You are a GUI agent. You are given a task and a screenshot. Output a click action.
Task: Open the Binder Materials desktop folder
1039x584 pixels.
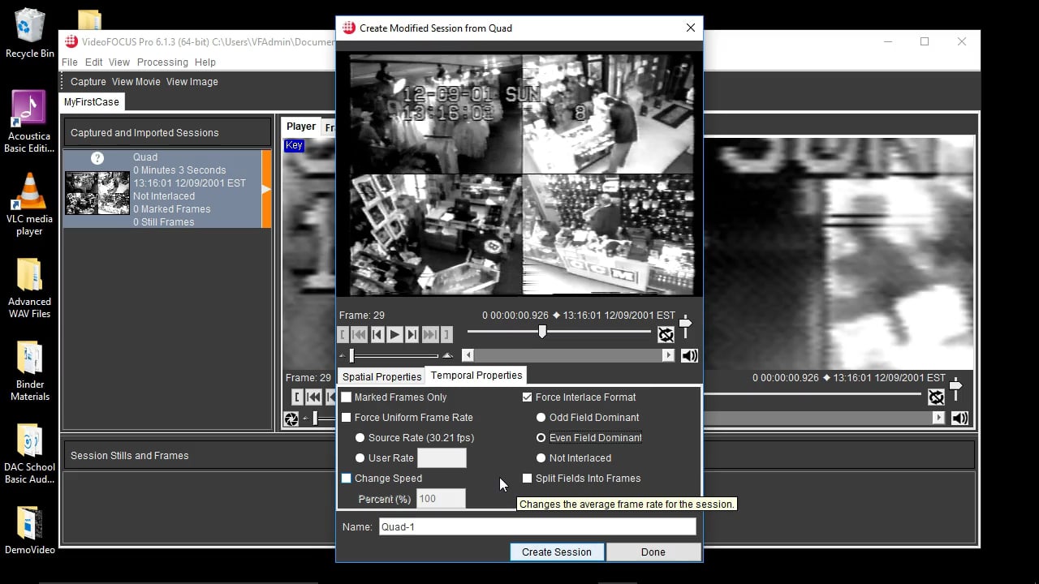[29, 371]
